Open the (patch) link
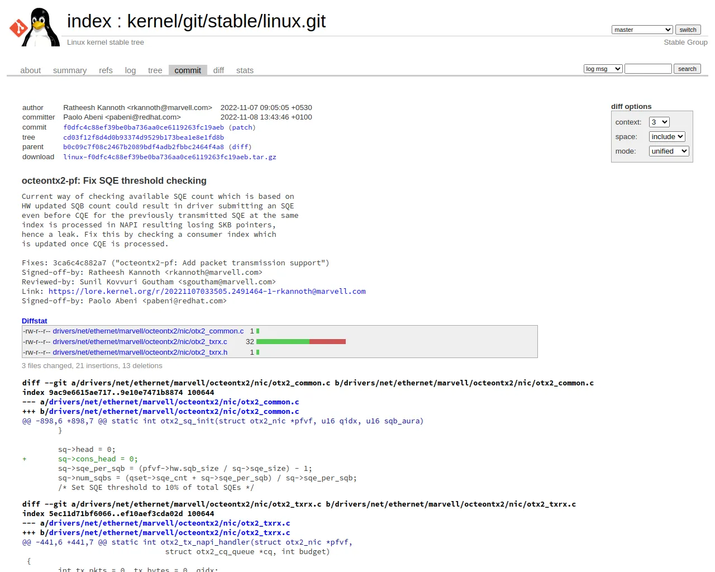Viewport: 715px width, 572px height. (242, 127)
